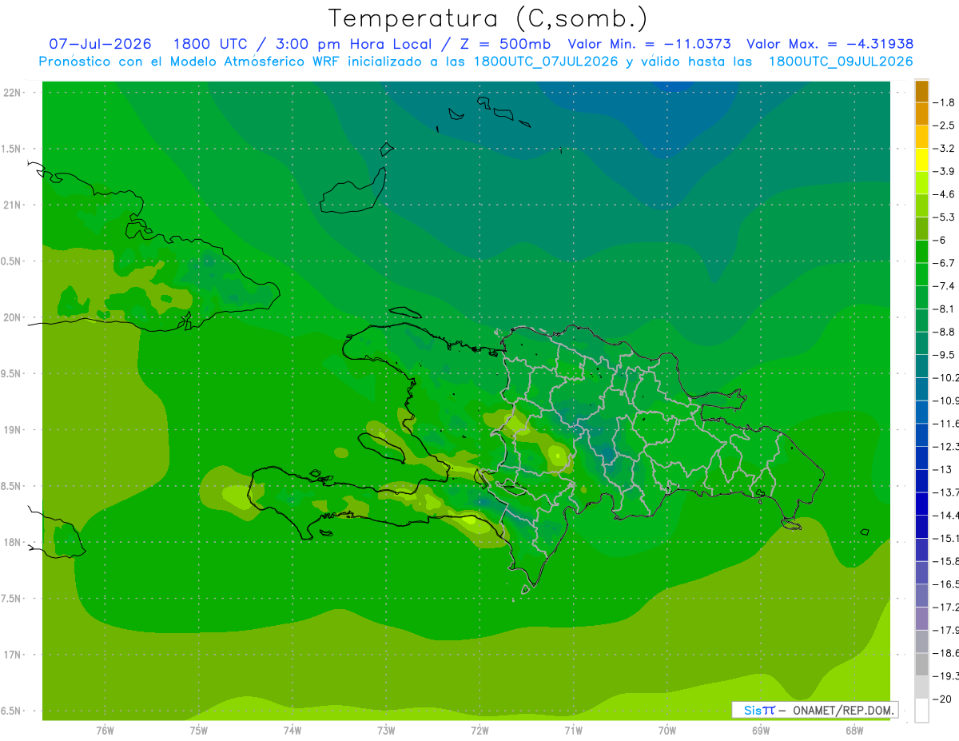The height and width of the screenshot is (741, 959).
Task: Click the "-20" color bar label
Action: (x=941, y=699)
